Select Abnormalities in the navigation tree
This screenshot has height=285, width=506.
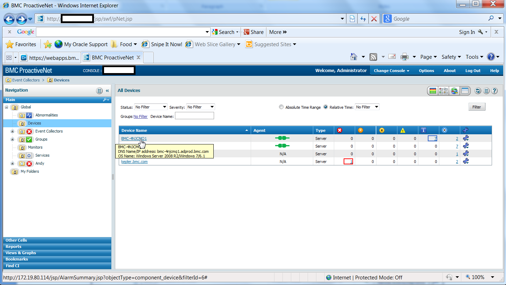[46, 115]
